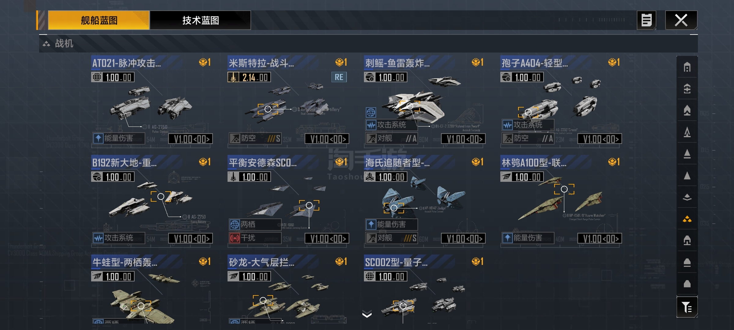Viewport: 734px width, 330px height.
Task: Select the solid triangle ship category icon
Action: [687, 175]
